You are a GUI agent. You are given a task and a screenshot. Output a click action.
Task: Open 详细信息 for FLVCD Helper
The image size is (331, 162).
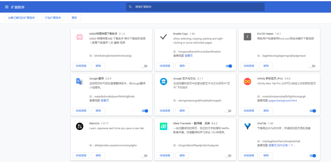click(249, 66)
